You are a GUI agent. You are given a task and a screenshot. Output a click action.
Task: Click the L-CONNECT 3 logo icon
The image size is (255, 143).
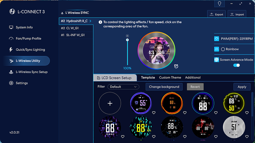(12, 11)
